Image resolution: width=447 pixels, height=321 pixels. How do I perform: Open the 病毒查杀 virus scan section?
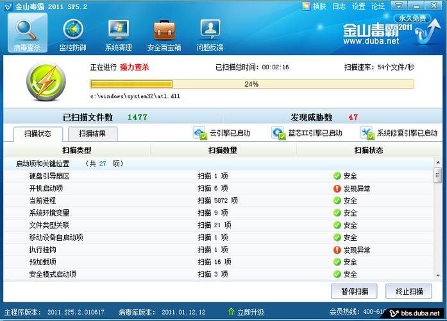pyautogui.click(x=27, y=33)
